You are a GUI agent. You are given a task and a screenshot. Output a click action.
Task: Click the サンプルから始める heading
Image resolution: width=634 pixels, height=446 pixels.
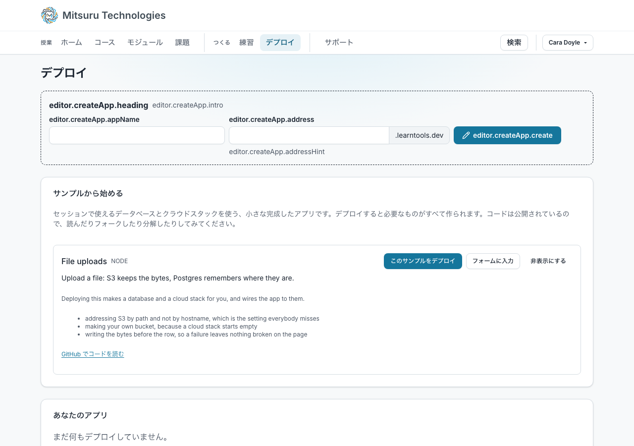(x=88, y=193)
